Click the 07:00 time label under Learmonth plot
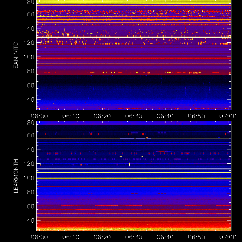 click(228, 237)
